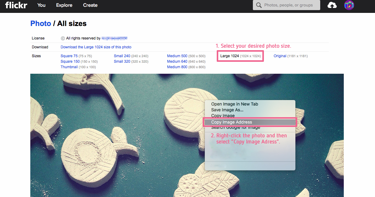Click the upload cloud icon
The height and width of the screenshot is (197, 375).
point(332,5)
